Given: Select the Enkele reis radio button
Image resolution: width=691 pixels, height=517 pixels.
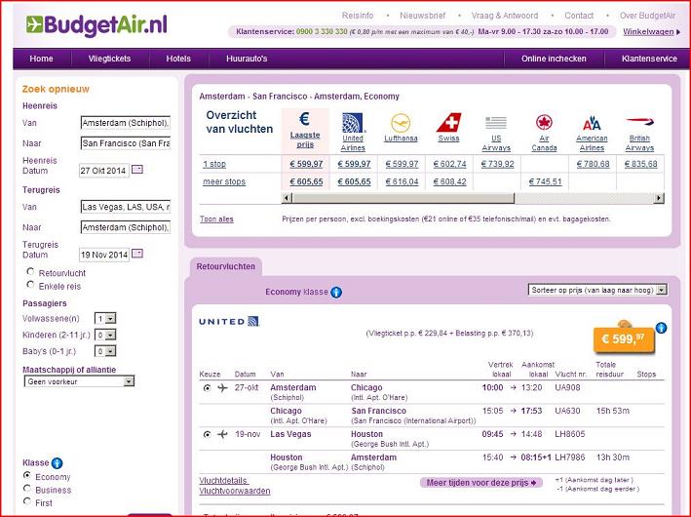Looking at the screenshot, I should tap(30, 285).
